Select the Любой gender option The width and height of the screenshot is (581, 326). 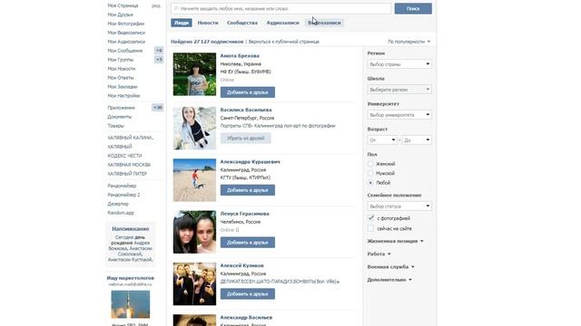point(370,183)
